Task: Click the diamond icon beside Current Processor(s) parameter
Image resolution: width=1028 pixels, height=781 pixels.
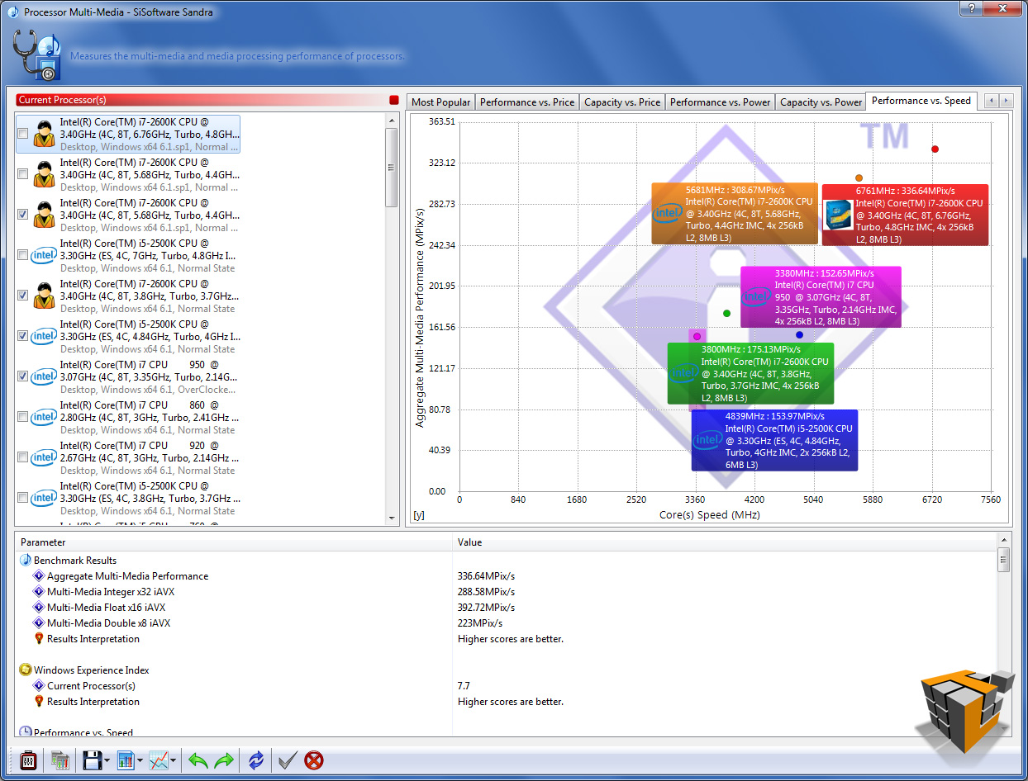Action: coord(39,686)
